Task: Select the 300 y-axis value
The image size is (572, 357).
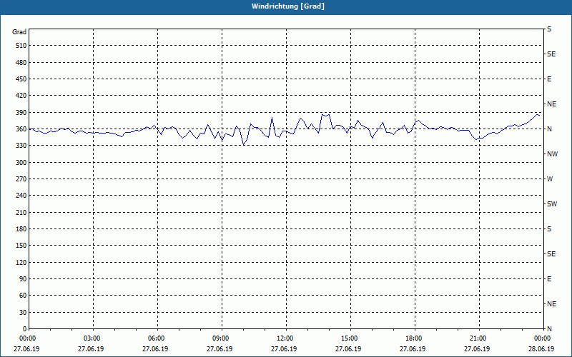Action: pos(21,162)
